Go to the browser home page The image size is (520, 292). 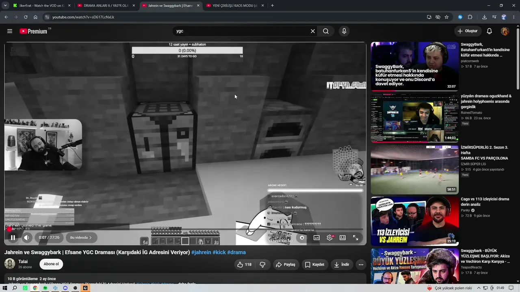tap(35, 17)
